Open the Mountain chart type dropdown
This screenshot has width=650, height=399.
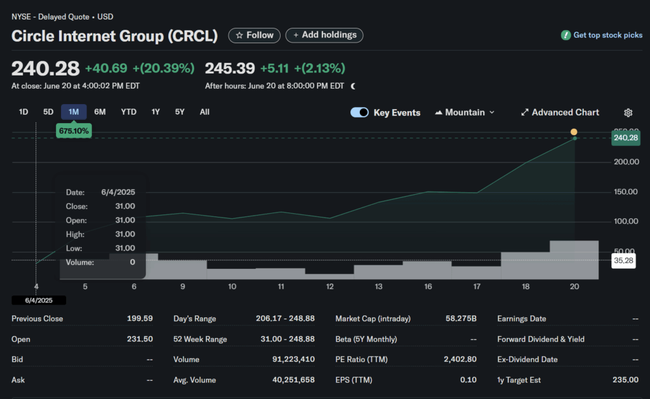pyautogui.click(x=465, y=112)
